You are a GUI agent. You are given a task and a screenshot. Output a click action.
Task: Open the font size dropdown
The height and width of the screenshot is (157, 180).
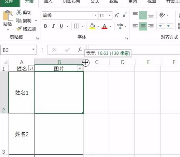[110, 15]
